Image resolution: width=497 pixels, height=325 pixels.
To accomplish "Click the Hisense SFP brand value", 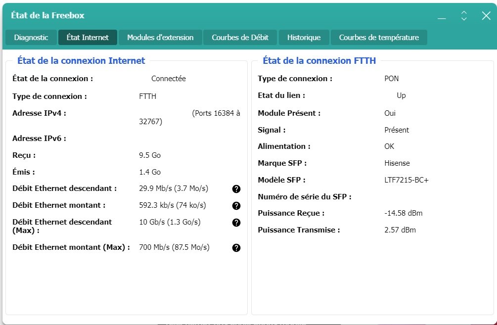I will [397, 163].
